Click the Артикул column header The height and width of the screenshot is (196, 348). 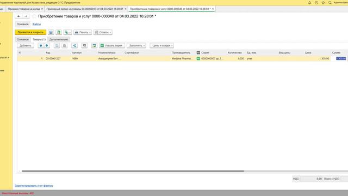[x=77, y=53]
